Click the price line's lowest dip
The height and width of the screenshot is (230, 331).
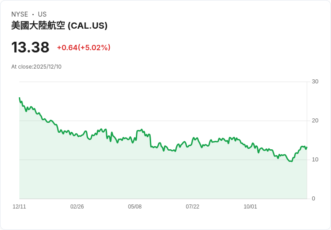[x=291, y=161]
